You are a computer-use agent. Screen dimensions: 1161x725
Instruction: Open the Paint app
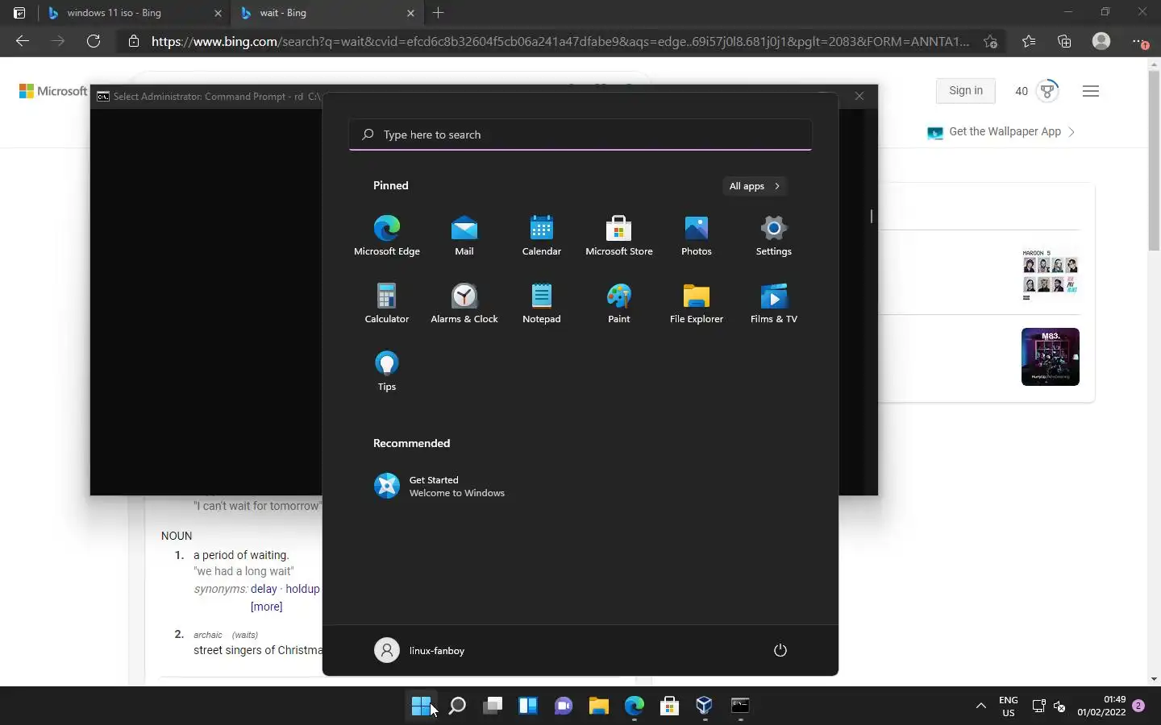pos(619,303)
